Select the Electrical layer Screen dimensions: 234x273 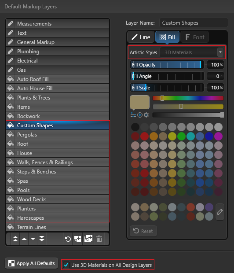58,60
